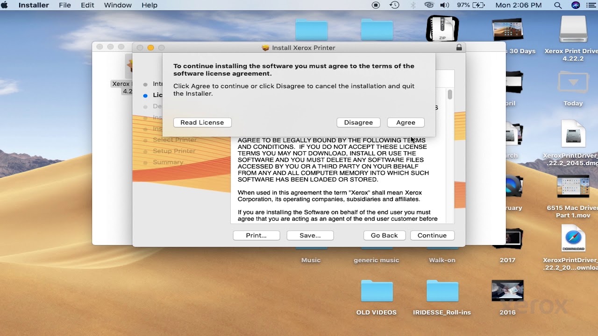Open the Notification Center list icon
The height and width of the screenshot is (336, 598).
(591, 5)
